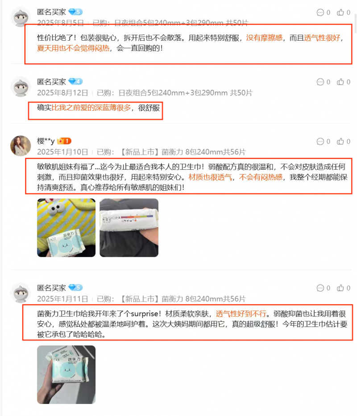
Task: Open the white package pH strip photo
Action: click(129, 227)
